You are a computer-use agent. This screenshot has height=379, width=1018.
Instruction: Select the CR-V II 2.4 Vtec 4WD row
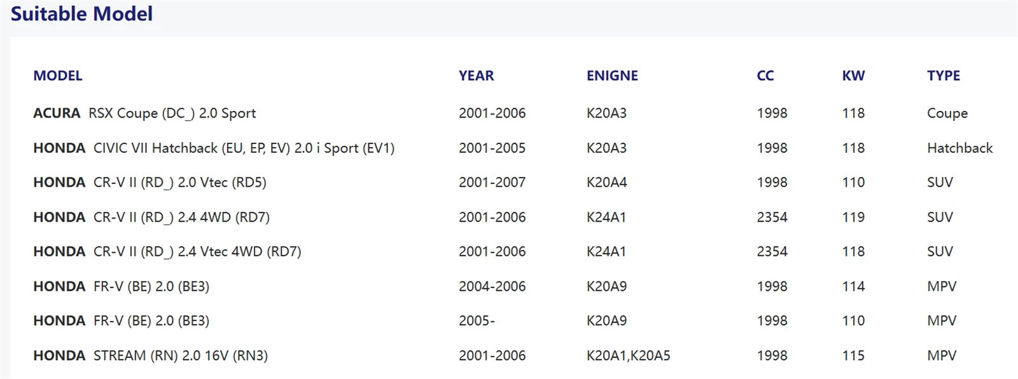167,251
